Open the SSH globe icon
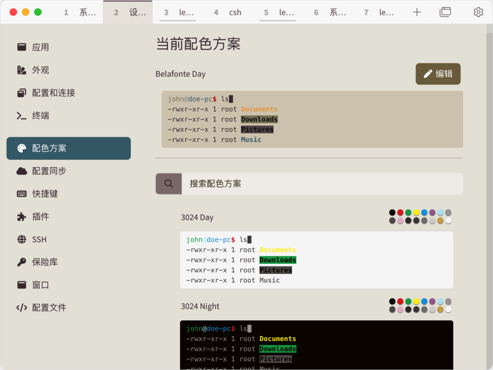 click(22, 239)
